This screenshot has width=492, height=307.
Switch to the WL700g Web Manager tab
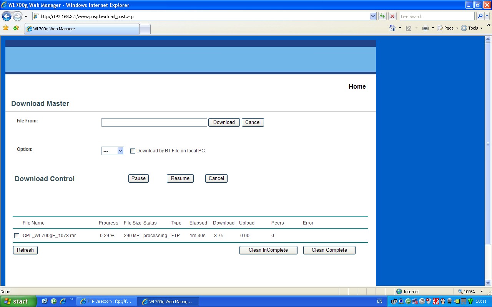tap(81, 29)
